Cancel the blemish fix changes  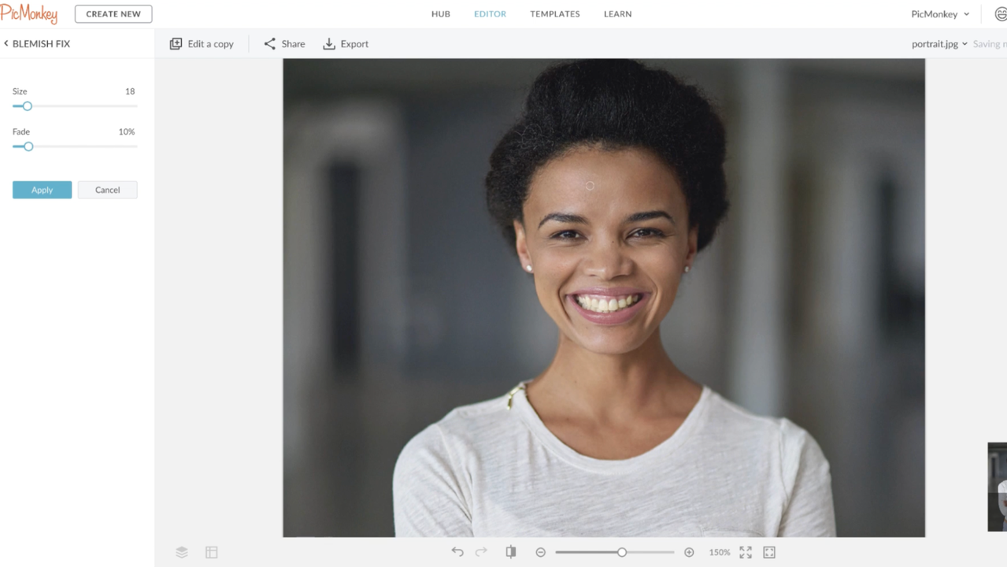click(107, 190)
